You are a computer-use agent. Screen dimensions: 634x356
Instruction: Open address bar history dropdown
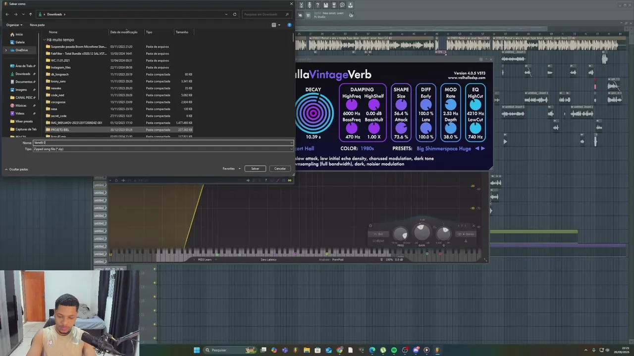tap(226, 14)
